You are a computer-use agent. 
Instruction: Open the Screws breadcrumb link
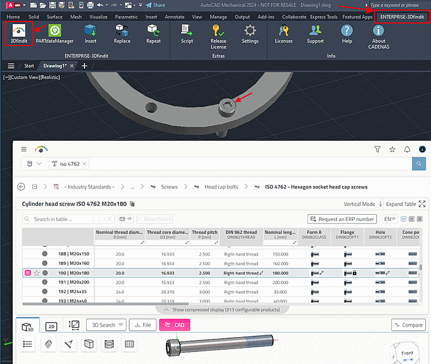point(170,187)
